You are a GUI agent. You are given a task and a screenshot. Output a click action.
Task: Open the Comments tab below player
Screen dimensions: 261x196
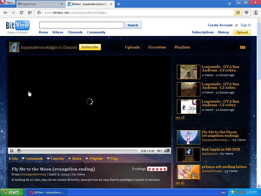click(x=32, y=159)
